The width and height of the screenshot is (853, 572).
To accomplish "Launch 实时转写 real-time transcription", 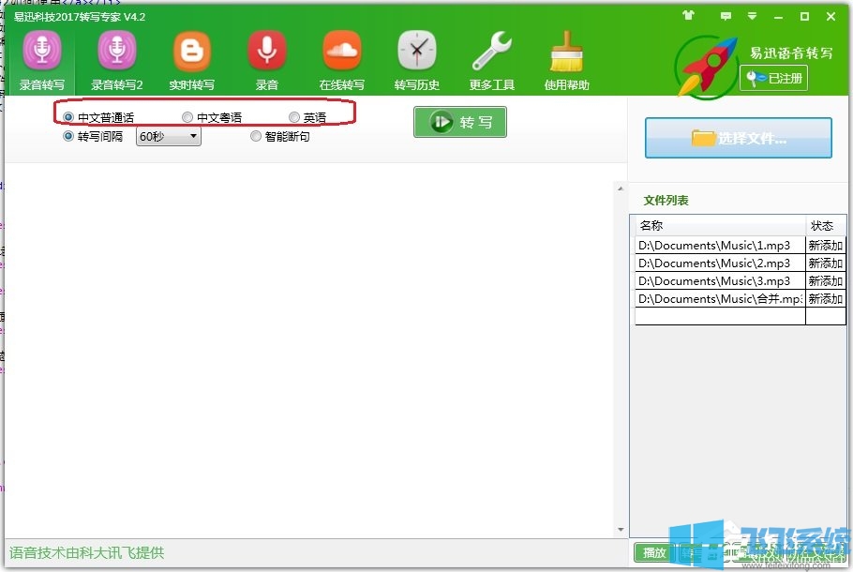I will coord(191,58).
